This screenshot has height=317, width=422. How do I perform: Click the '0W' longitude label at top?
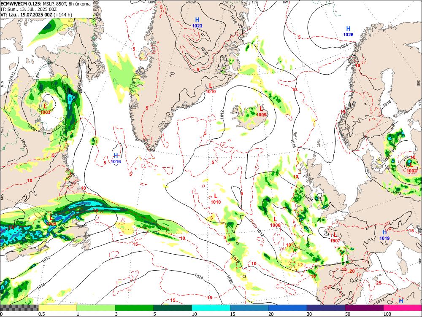point(285,2)
